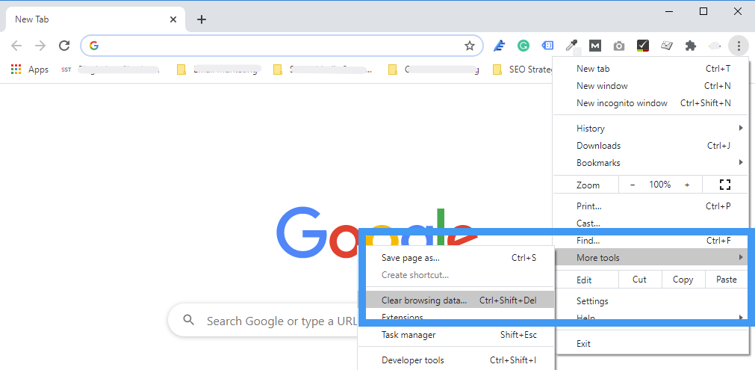Open a new tab with plus button
Viewport: 755px width, 370px height.
202,19
